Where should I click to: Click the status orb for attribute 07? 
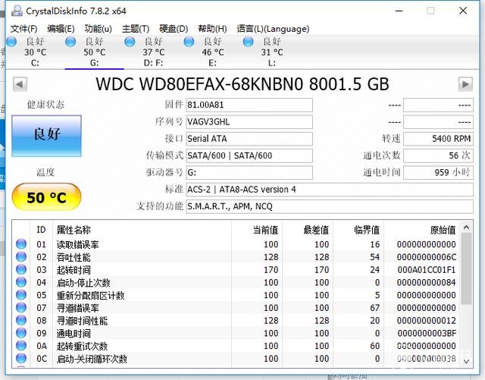coord(21,307)
